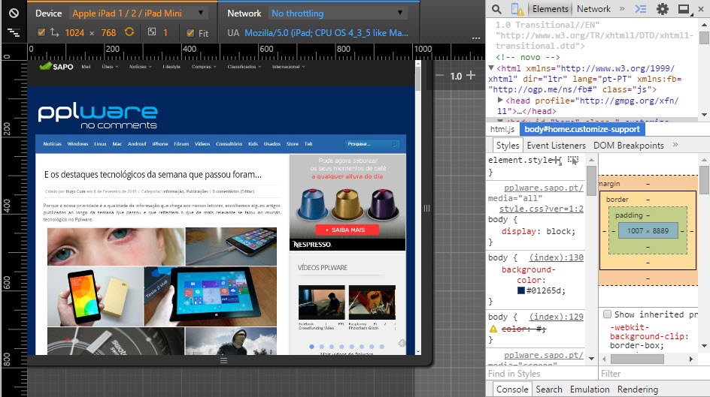Click the computed pane horizontal scrollbar

pos(637,359)
